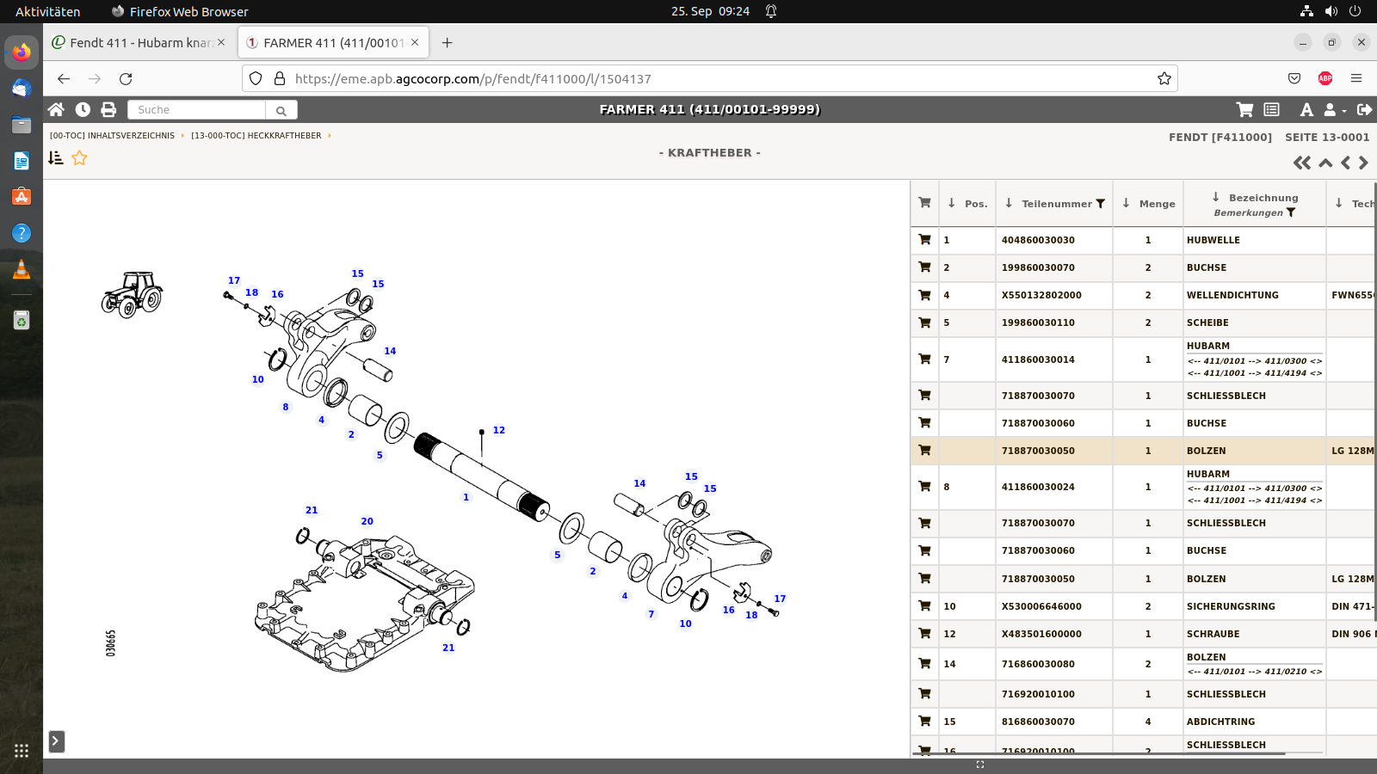Filter the Bezeichnung column
The image size is (1377, 774).
1290,212
